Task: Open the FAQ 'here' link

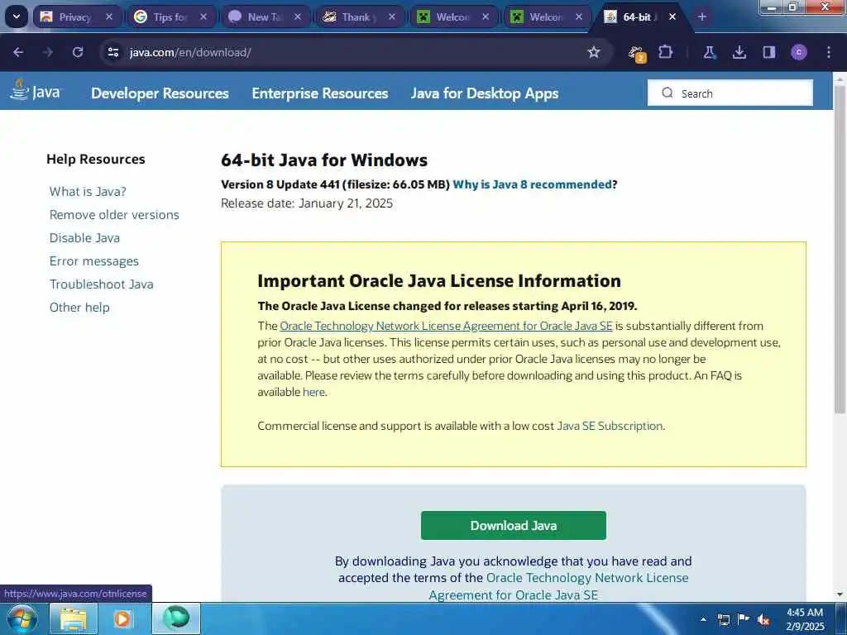Action: [313, 392]
